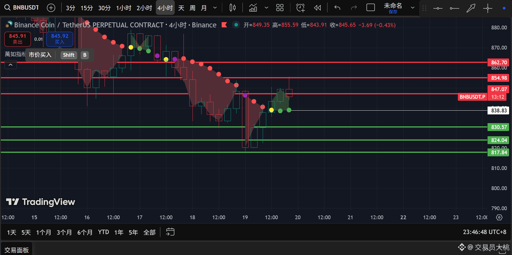The image size is (512, 255).
Task: Set the date range to YTD
Action: 103,232
